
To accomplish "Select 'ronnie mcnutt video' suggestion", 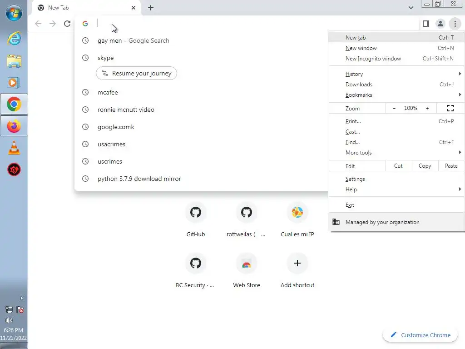I will click(201, 110).
